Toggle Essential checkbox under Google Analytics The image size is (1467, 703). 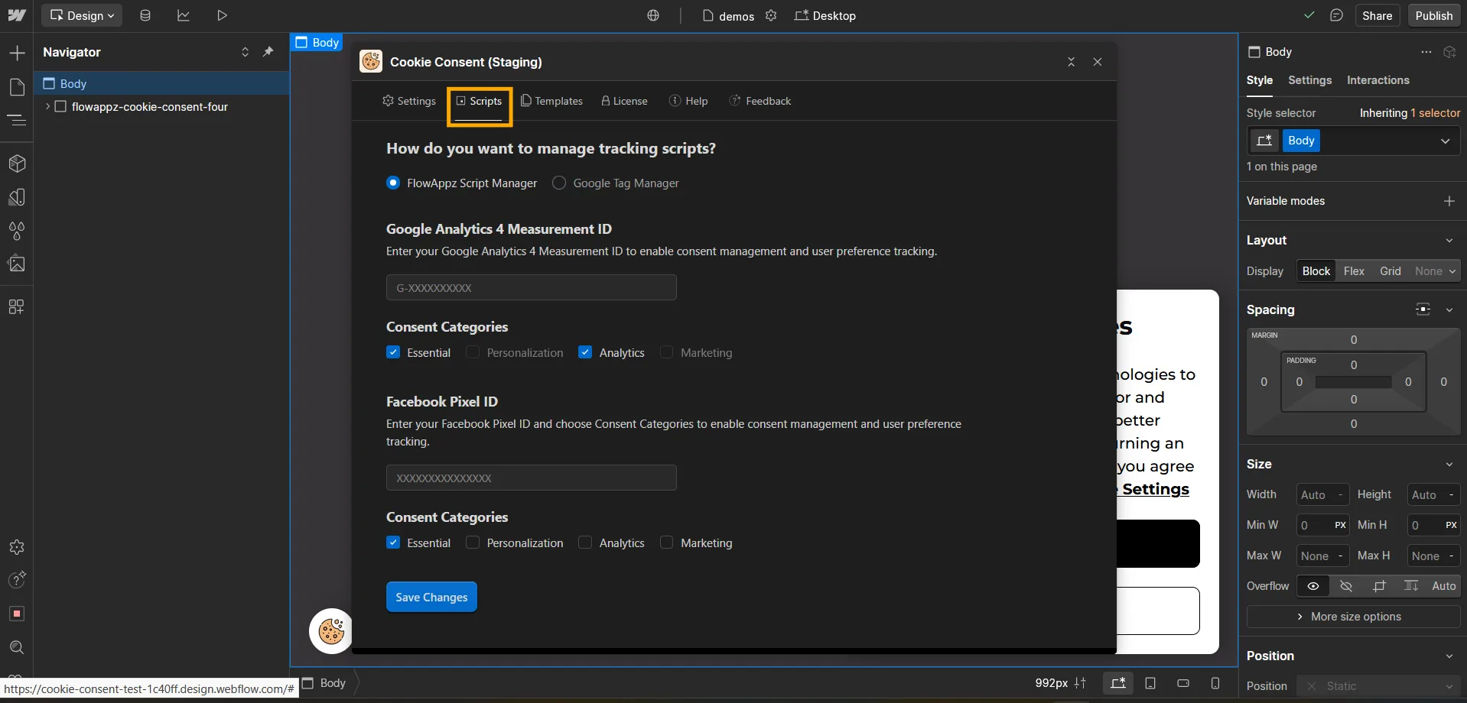coord(393,352)
